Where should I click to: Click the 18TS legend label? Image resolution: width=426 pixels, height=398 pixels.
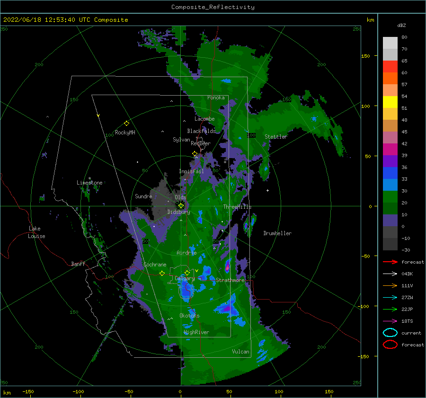407,321
